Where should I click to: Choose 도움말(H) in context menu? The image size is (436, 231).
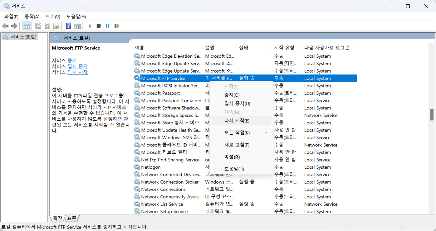coord(241,169)
